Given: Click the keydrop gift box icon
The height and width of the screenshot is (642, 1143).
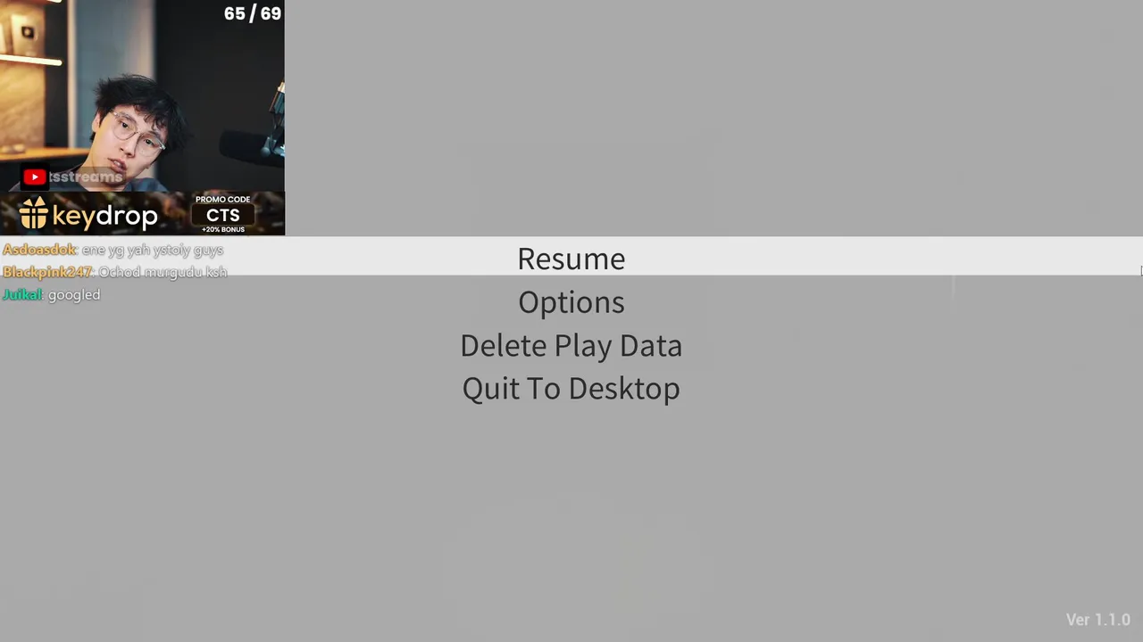Looking at the screenshot, I should (33, 214).
